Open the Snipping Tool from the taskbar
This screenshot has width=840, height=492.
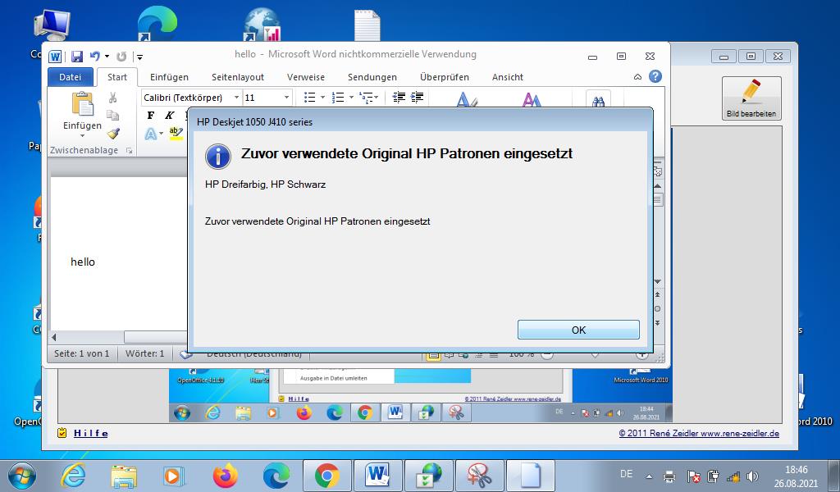coord(479,476)
